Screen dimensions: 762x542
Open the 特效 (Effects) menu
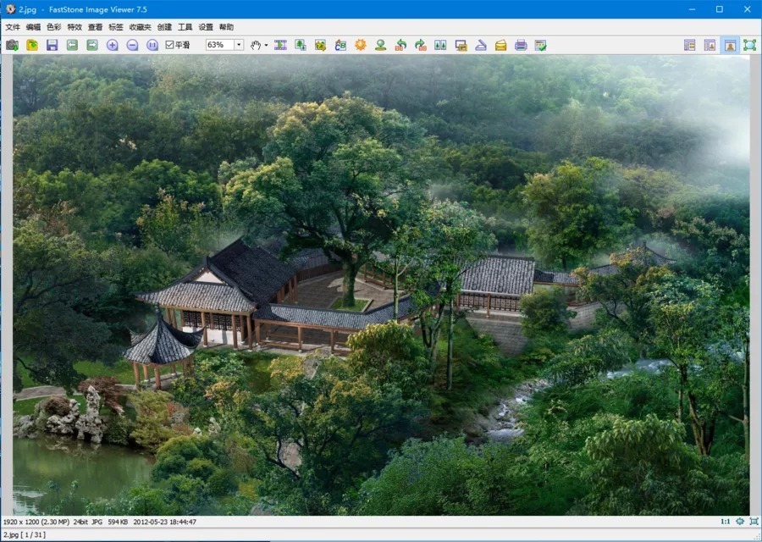coord(75,27)
